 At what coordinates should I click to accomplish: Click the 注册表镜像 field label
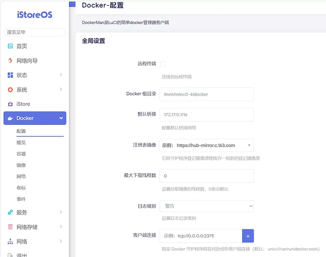(x=144, y=145)
